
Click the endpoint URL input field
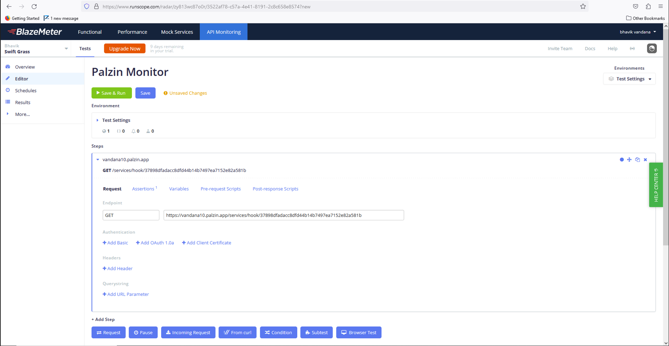[284, 215]
